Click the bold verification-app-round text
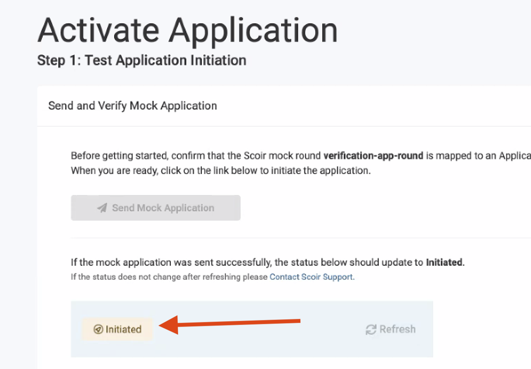The height and width of the screenshot is (369, 531). click(373, 156)
